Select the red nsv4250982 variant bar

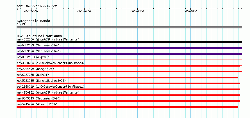pyautogui.click(x=128, y=95)
